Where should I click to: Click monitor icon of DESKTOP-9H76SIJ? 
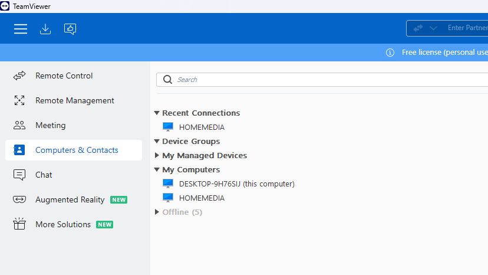pyautogui.click(x=168, y=184)
